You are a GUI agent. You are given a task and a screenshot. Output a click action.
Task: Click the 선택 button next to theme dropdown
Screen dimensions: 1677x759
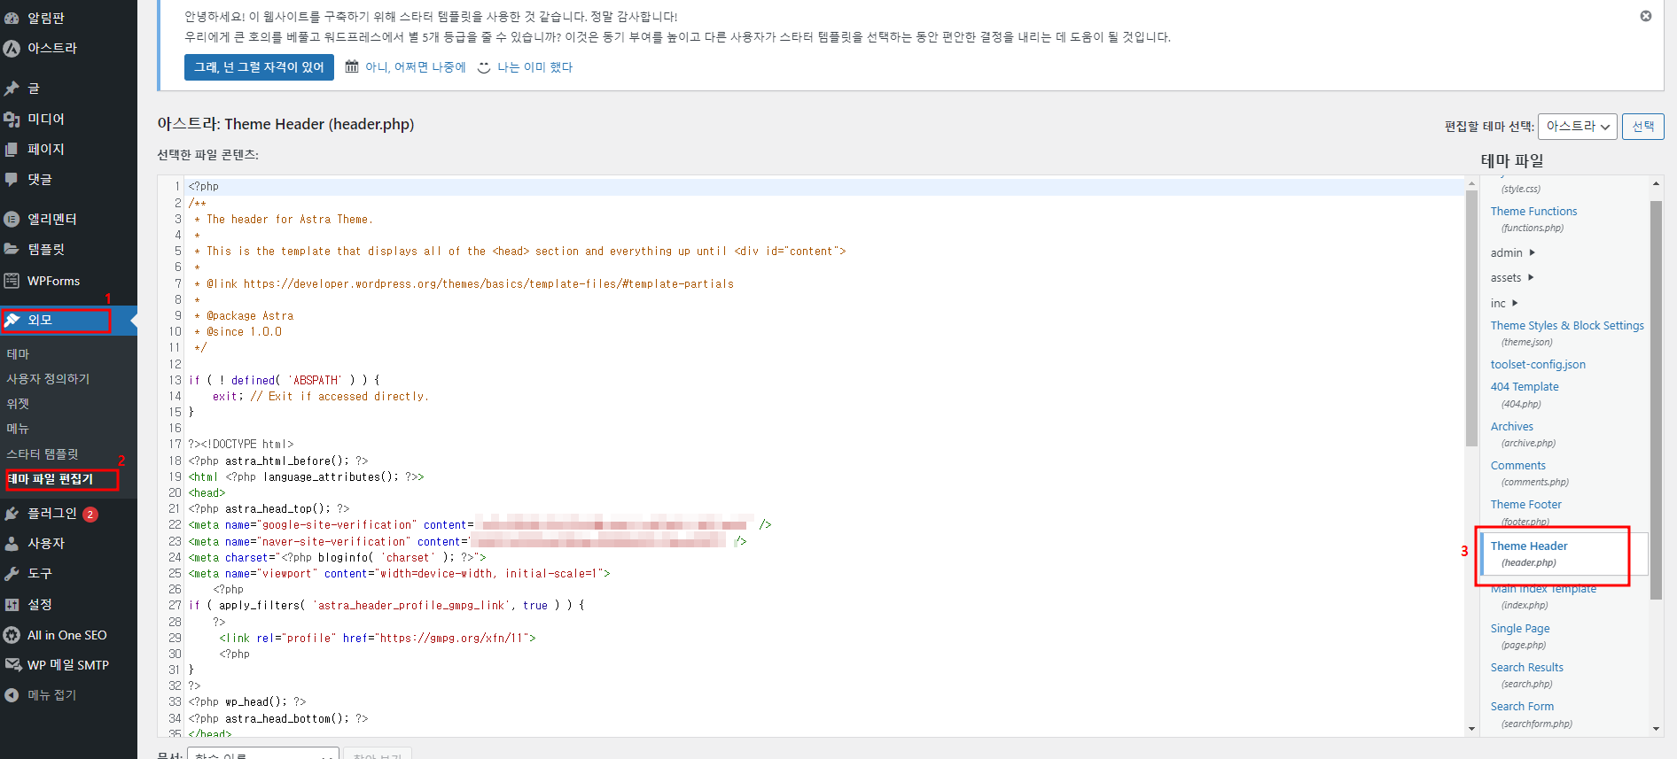[x=1643, y=127]
